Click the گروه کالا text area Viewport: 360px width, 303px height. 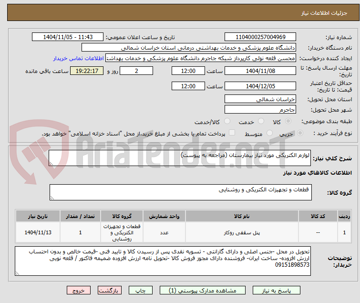(180, 192)
